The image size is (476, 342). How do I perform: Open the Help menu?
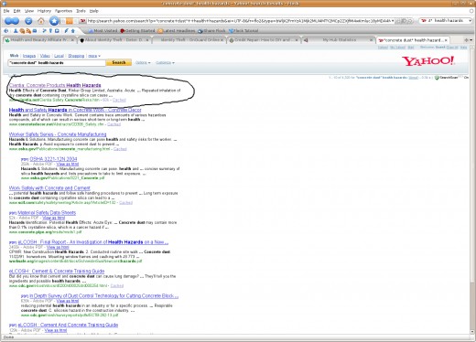click(x=94, y=11)
